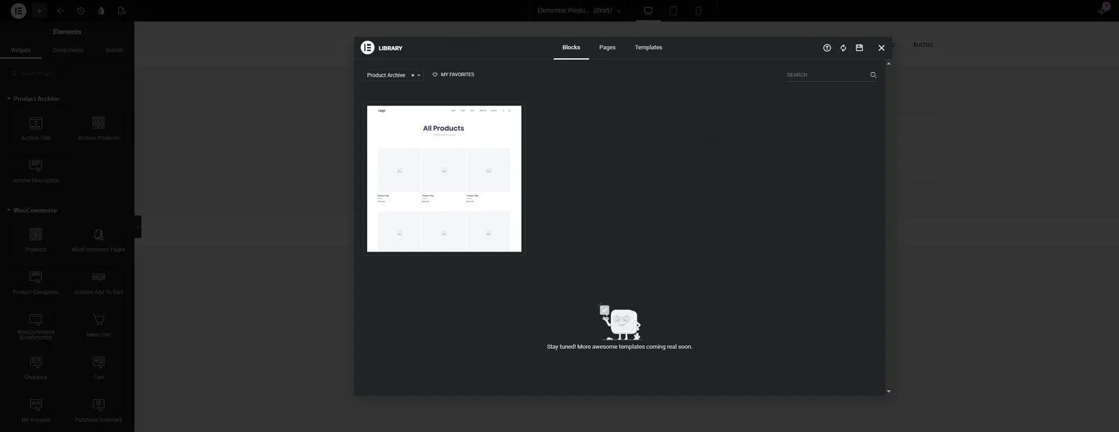This screenshot has width=1119, height=432.
Task: Click the library scrollbar up arrow
Action: (x=889, y=64)
